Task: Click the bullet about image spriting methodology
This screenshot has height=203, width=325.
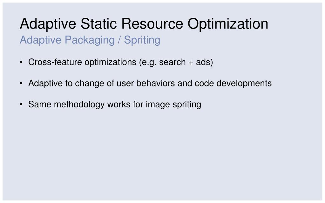Action: click(x=115, y=105)
